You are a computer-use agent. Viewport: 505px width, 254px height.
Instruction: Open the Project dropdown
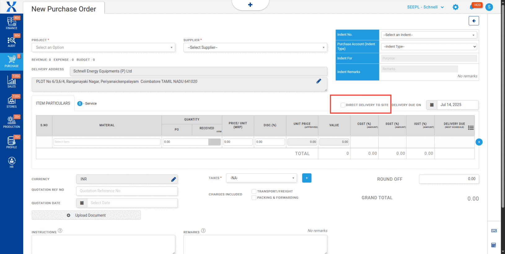(x=103, y=47)
